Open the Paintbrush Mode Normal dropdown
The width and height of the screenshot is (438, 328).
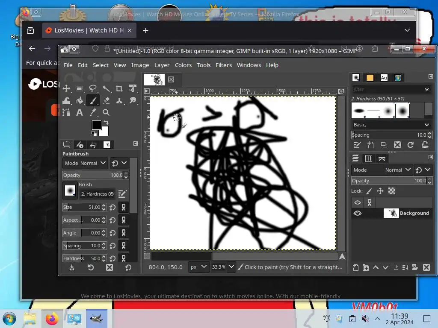click(85, 163)
